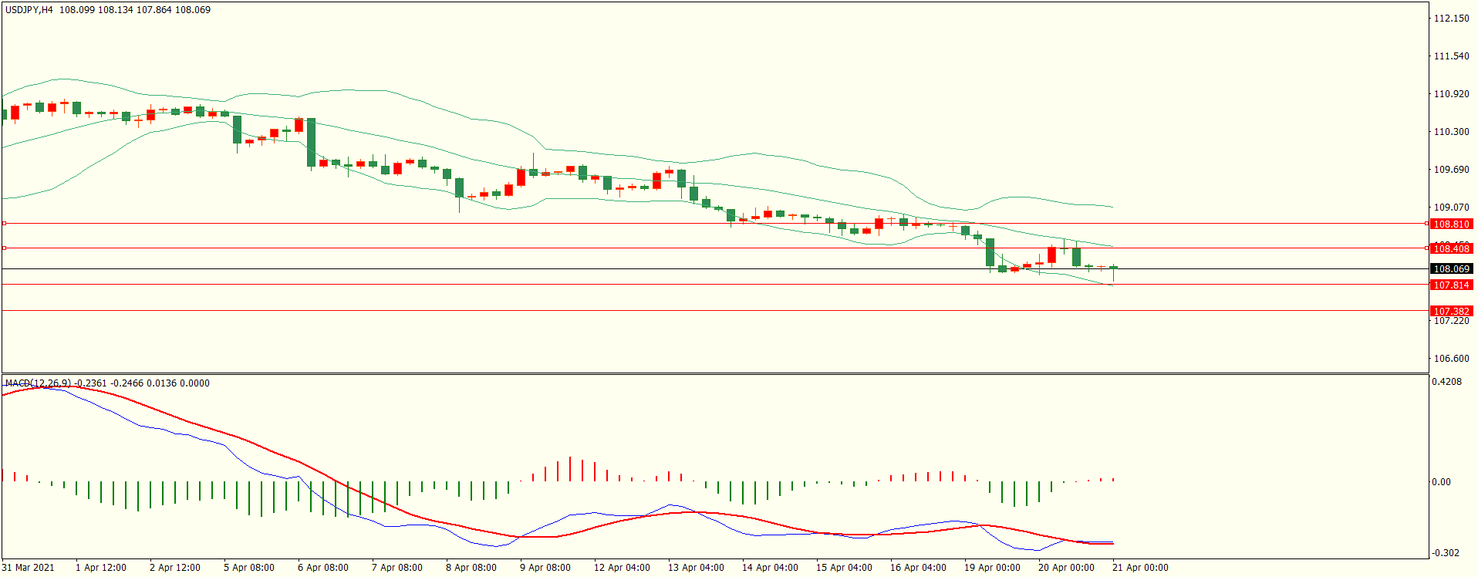The width and height of the screenshot is (1478, 577).
Task: Click left anchor handle of 108.810 line
Action: (4, 223)
